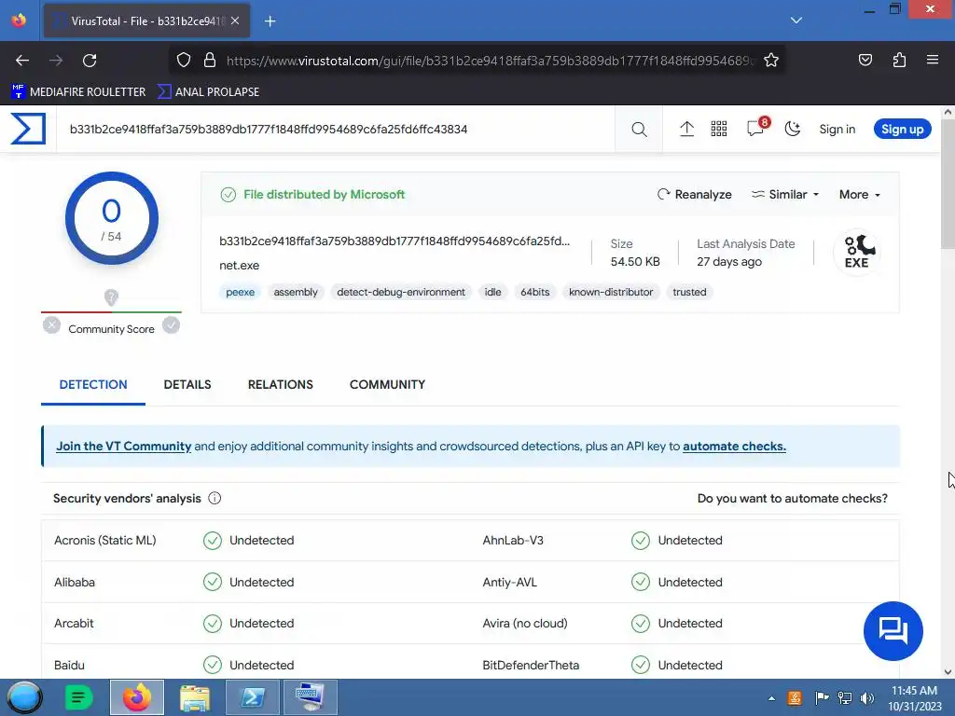Open the blue chat bubble button

[893, 631]
